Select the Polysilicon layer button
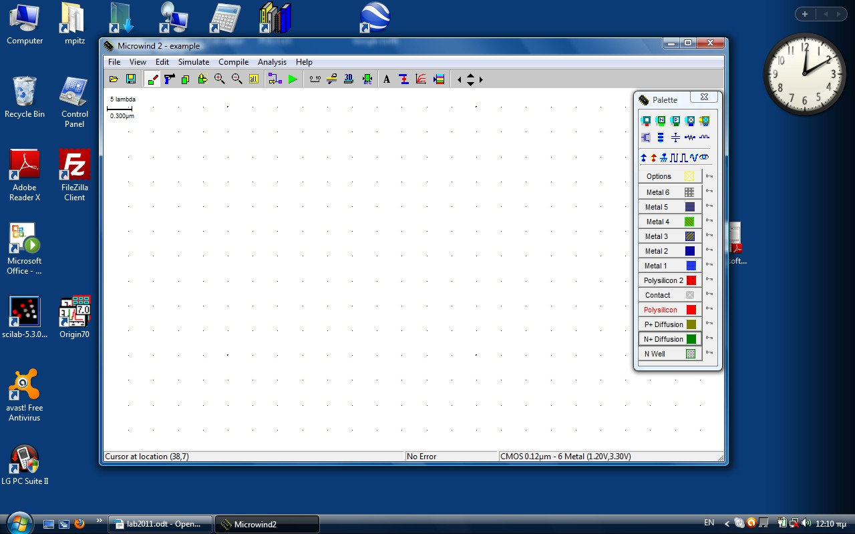 (x=670, y=310)
